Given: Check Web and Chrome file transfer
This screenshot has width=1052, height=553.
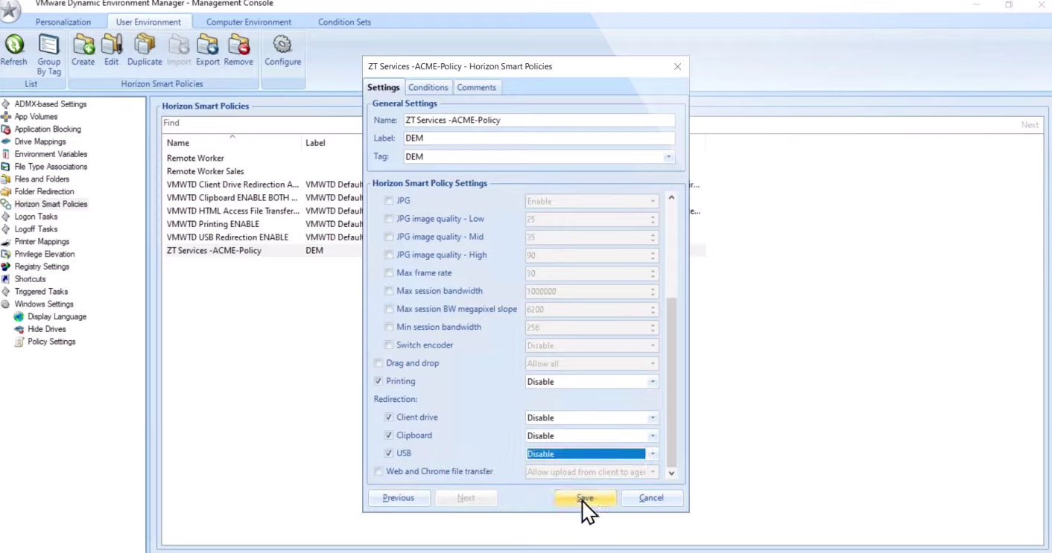Looking at the screenshot, I should [378, 471].
